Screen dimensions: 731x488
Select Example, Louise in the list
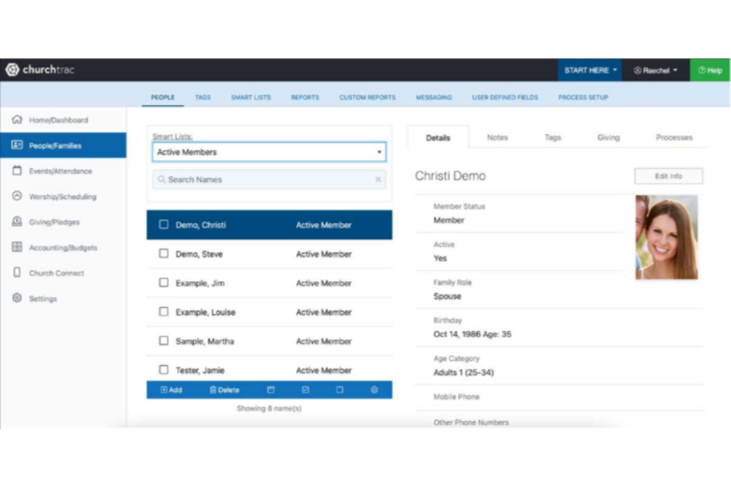click(x=205, y=312)
